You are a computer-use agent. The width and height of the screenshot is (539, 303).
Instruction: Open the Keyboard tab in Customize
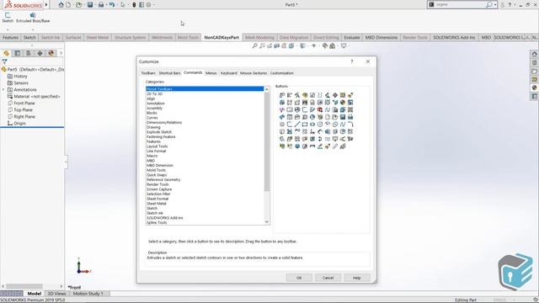coord(228,73)
